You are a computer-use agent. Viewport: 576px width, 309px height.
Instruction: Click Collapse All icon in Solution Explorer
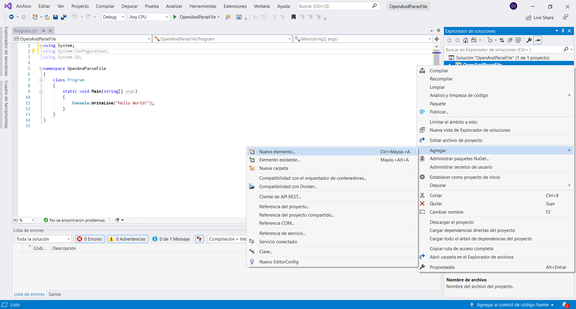pyautogui.click(x=510, y=40)
